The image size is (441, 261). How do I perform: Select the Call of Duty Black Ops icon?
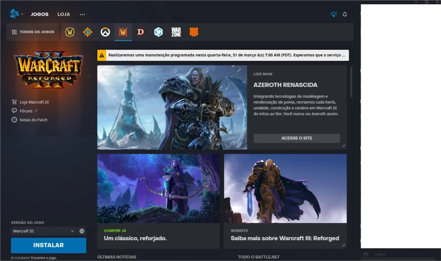coord(194,32)
